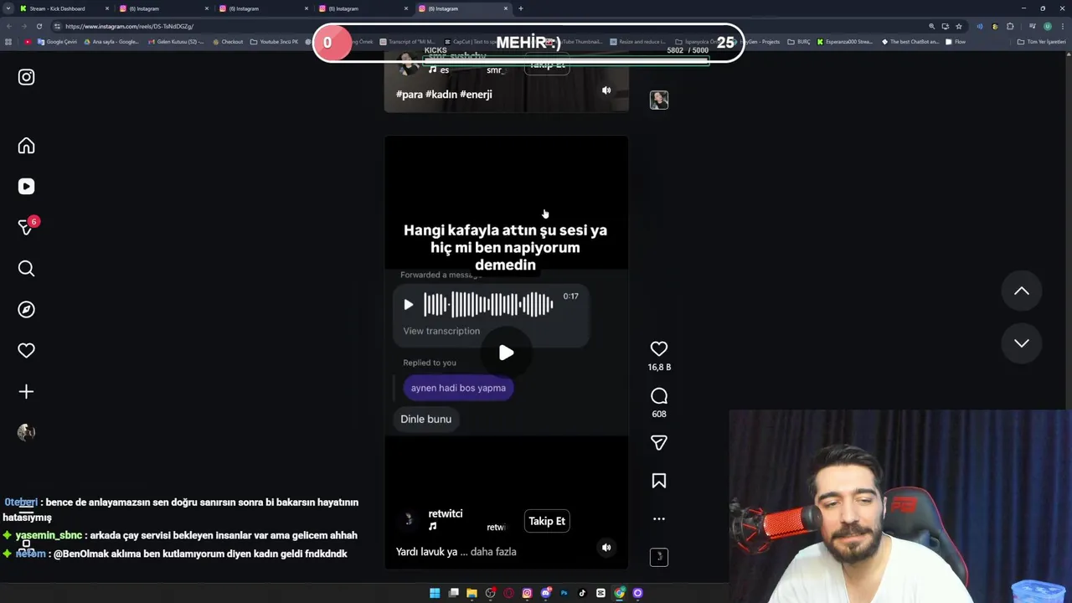Switch to Stream - Kick Dashboard tab
This screenshot has height=603, width=1072.
point(63,8)
